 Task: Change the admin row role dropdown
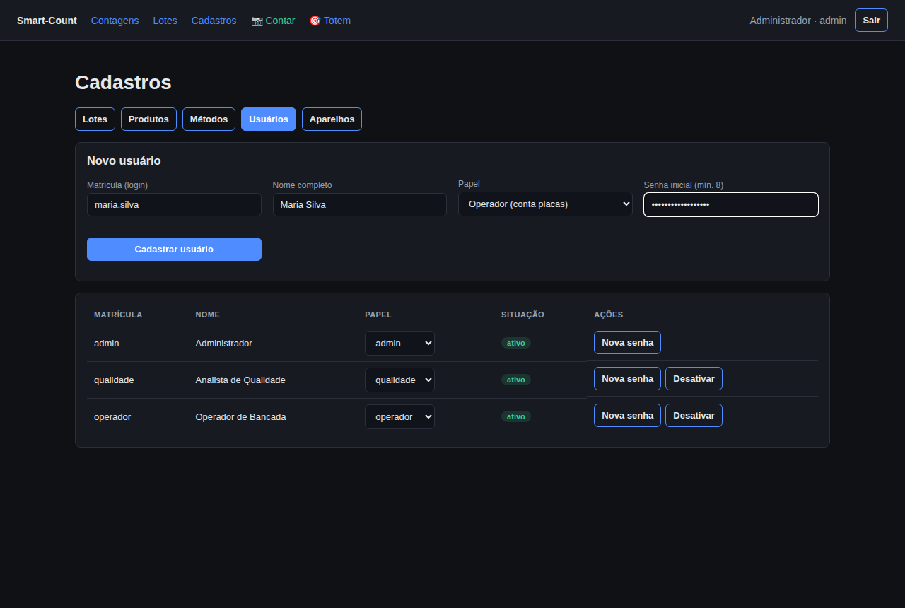click(x=399, y=343)
